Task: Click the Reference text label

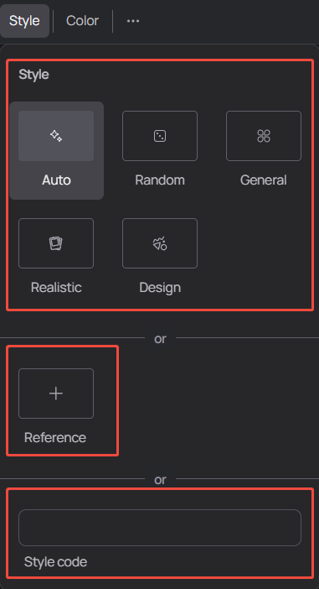Action: [x=55, y=438]
